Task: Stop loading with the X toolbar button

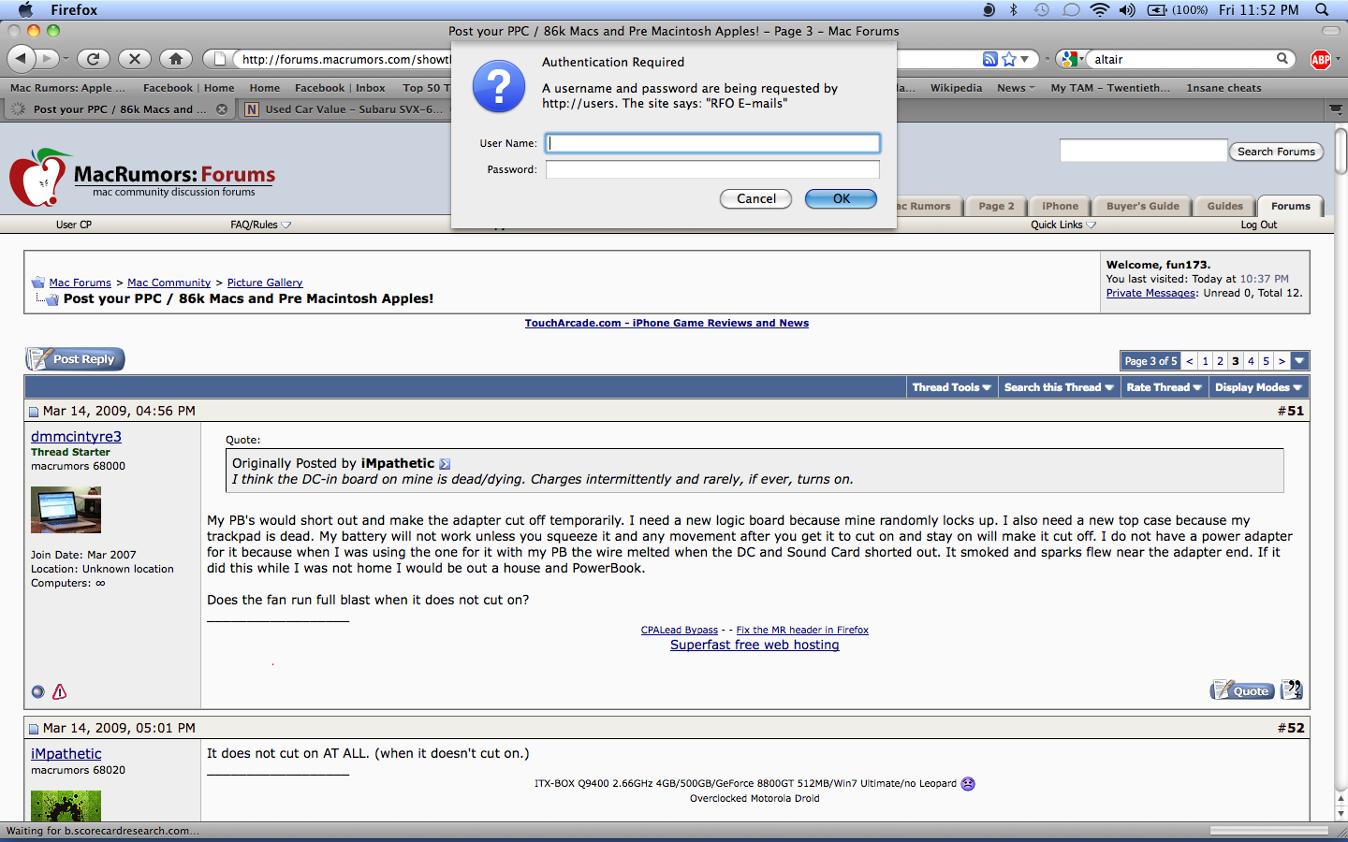Action: tap(135, 59)
